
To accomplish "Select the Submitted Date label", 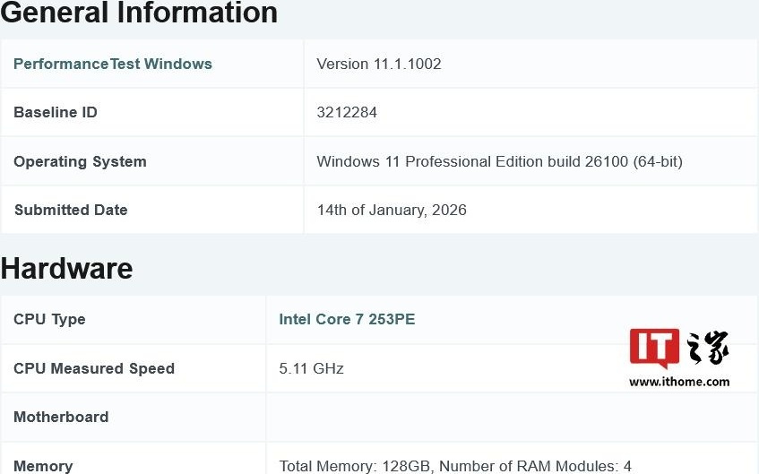I will tap(71, 210).
